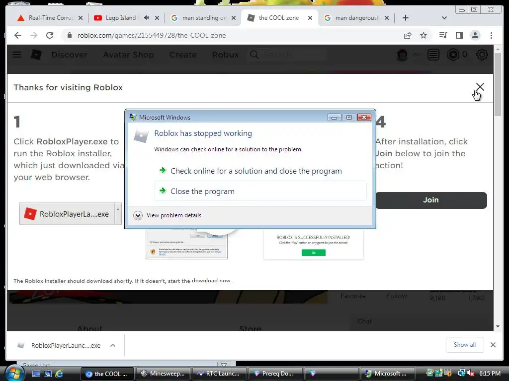The image size is (509, 381).
Task: Click the network tray icon
Action: 461,374
